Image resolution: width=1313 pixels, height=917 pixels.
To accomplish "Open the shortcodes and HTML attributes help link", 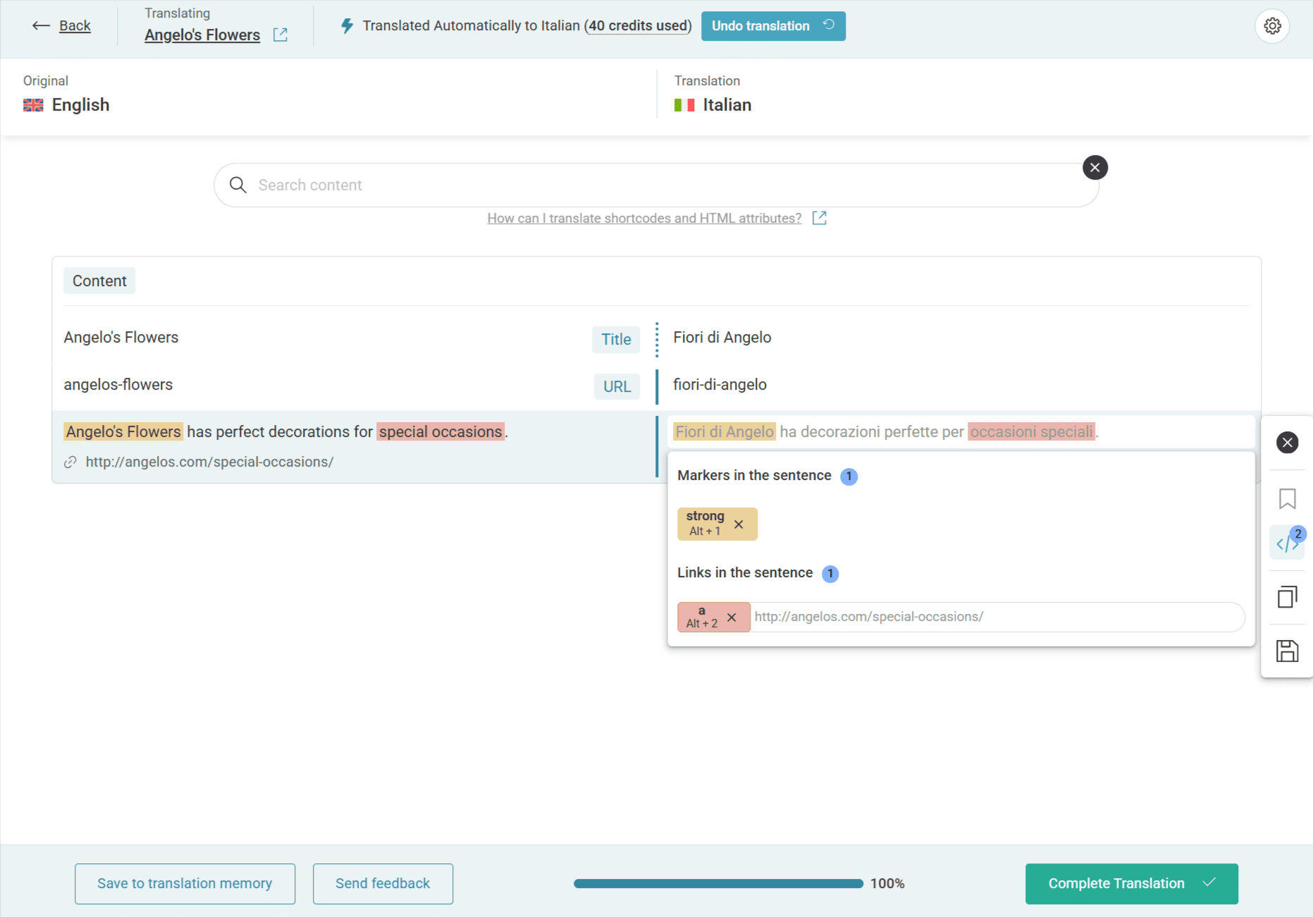I will pyautogui.click(x=643, y=218).
